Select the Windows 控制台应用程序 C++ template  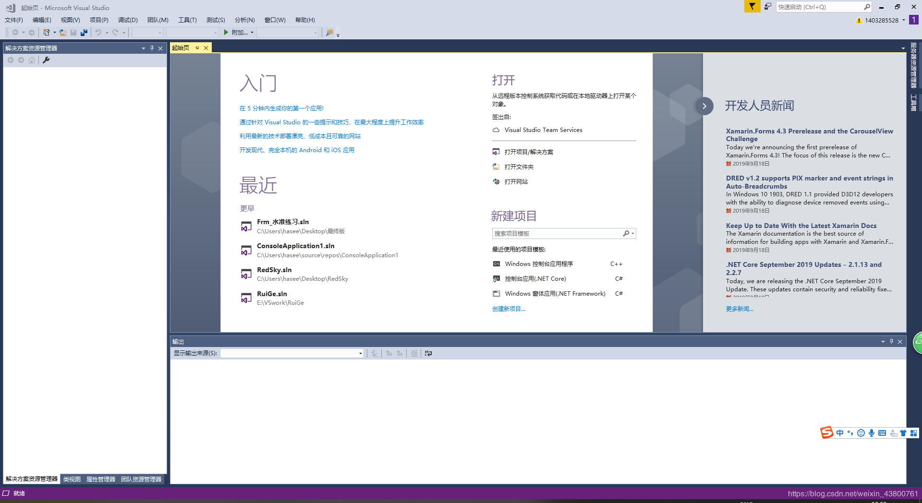click(558, 263)
